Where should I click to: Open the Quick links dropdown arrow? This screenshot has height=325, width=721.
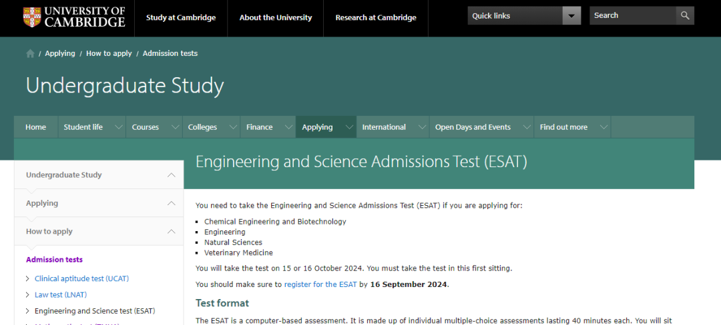tap(571, 15)
